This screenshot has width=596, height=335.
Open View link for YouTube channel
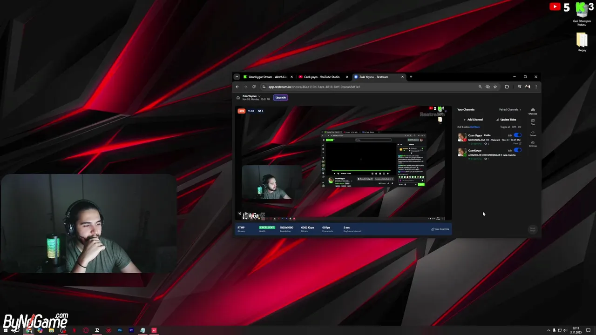(x=516, y=144)
